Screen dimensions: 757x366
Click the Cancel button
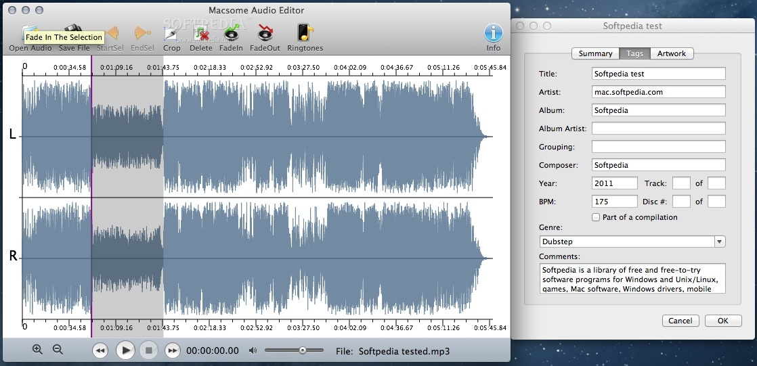click(x=680, y=321)
